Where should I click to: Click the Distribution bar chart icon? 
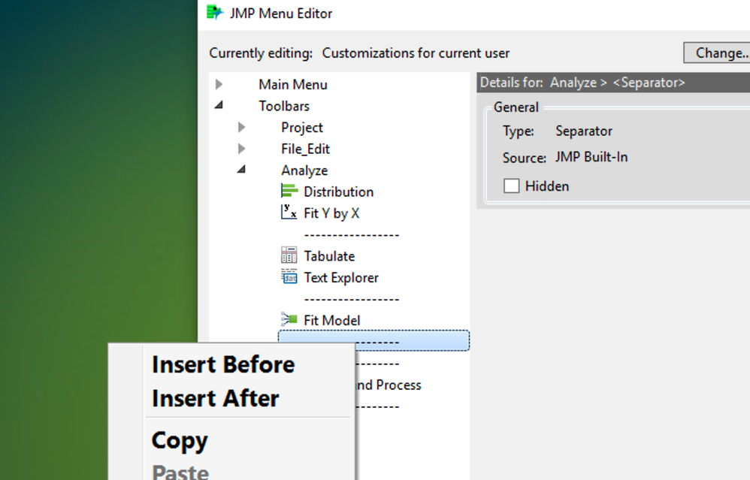289,192
